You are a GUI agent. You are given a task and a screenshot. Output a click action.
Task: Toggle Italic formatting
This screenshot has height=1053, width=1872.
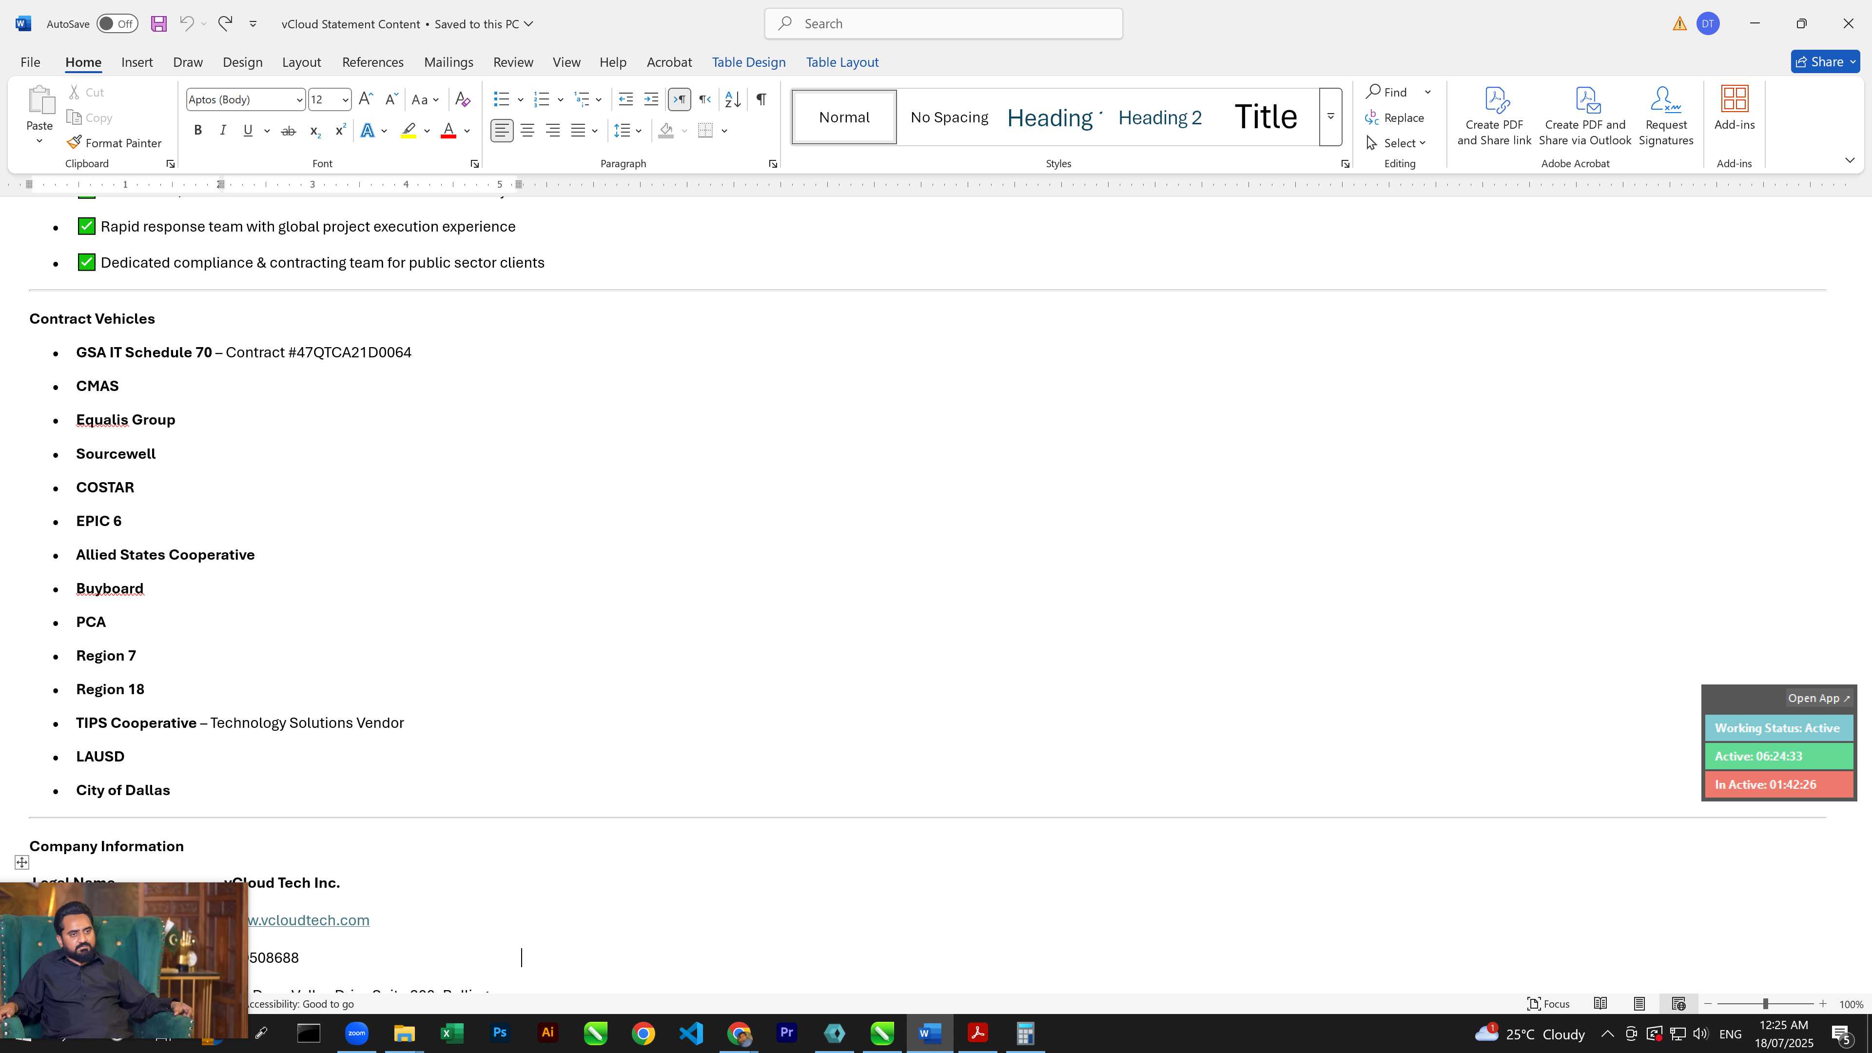click(x=223, y=131)
